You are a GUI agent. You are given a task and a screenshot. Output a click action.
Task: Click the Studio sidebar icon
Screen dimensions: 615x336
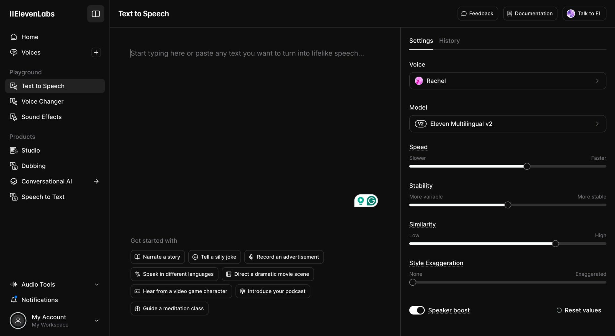tap(13, 150)
